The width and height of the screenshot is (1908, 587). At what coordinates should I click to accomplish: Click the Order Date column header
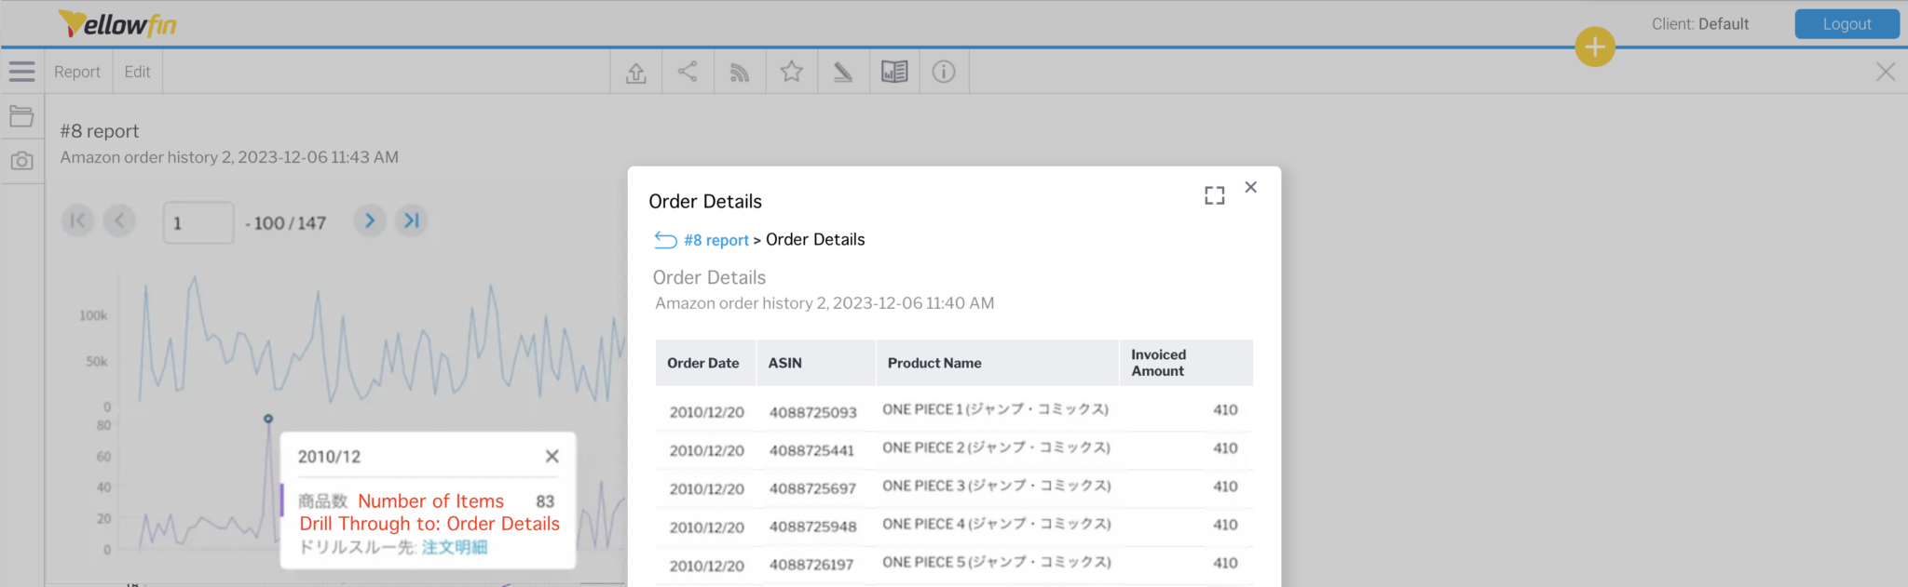(703, 363)
